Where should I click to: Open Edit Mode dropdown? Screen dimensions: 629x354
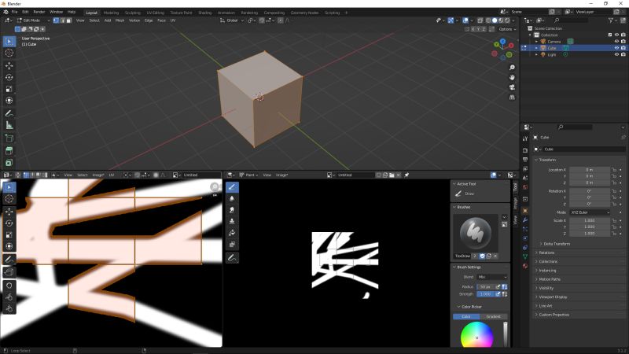pyautogui.click(x=33, y=20)
